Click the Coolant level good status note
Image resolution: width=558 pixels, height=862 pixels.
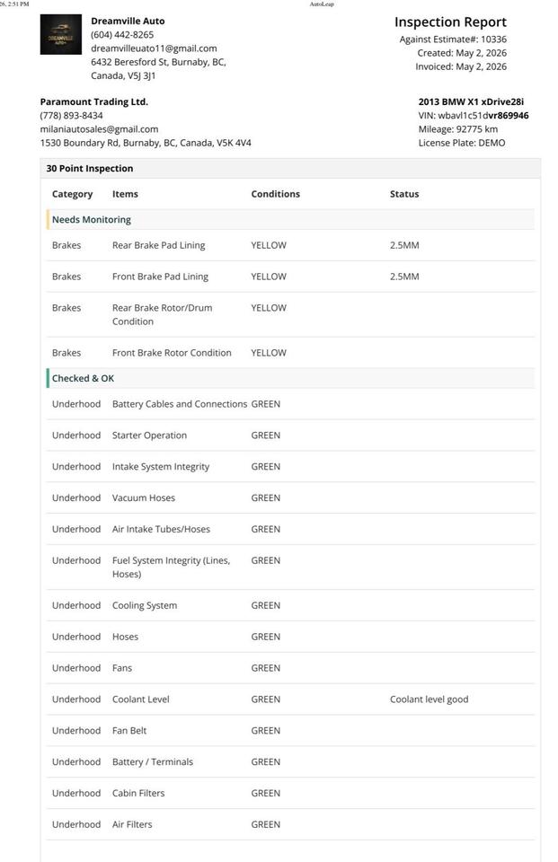pos(430,699)
